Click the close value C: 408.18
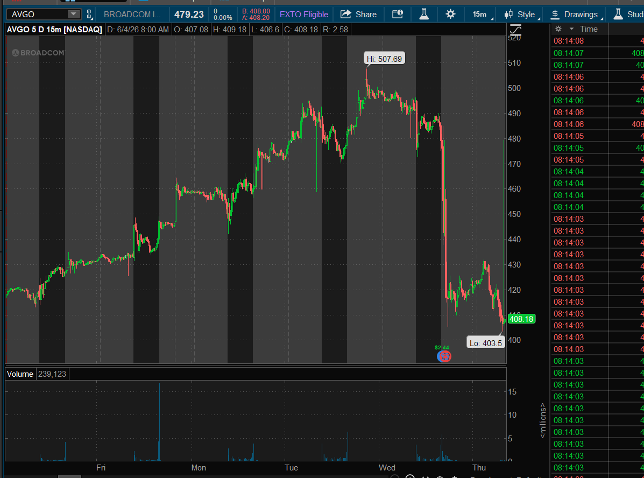This screenshot has width=644, height=478. point(301,30)
